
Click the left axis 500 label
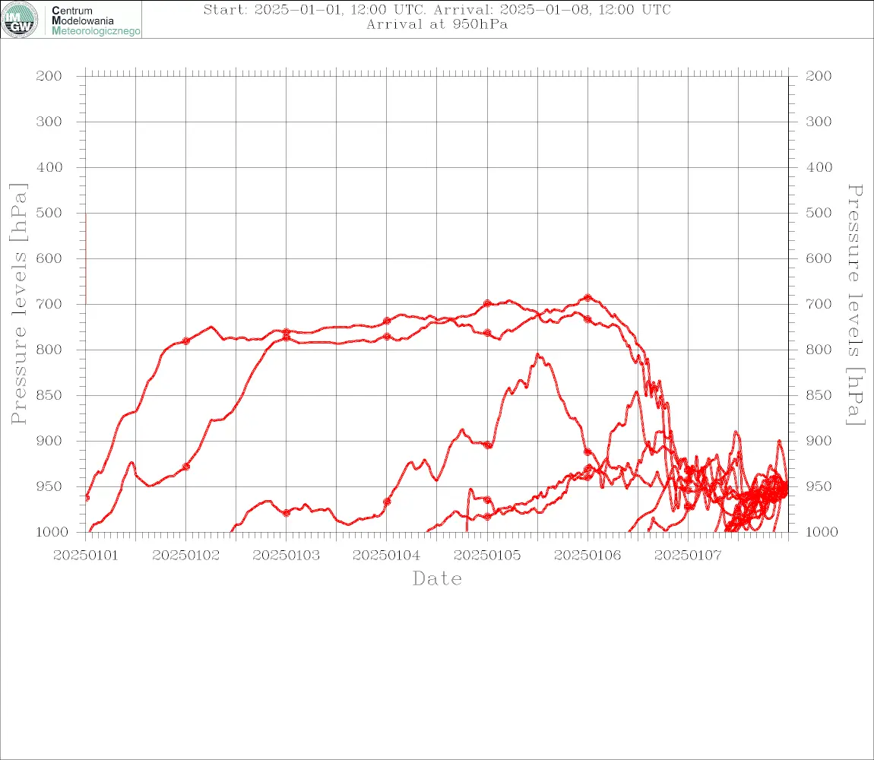(49, 213)
